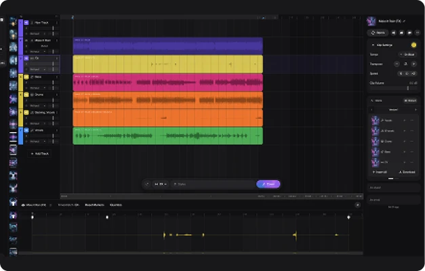This screenshot has width=425, height=271.
Task: Increase Transpose with the plus button
Action: 414,64
